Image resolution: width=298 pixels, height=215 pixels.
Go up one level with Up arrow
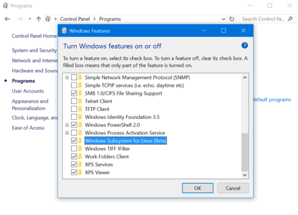[39, 19]
